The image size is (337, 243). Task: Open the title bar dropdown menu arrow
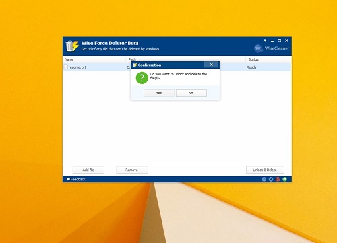pos(265,40)
